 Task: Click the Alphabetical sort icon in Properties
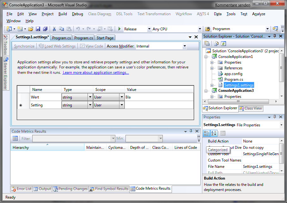(x=213, y=133)
